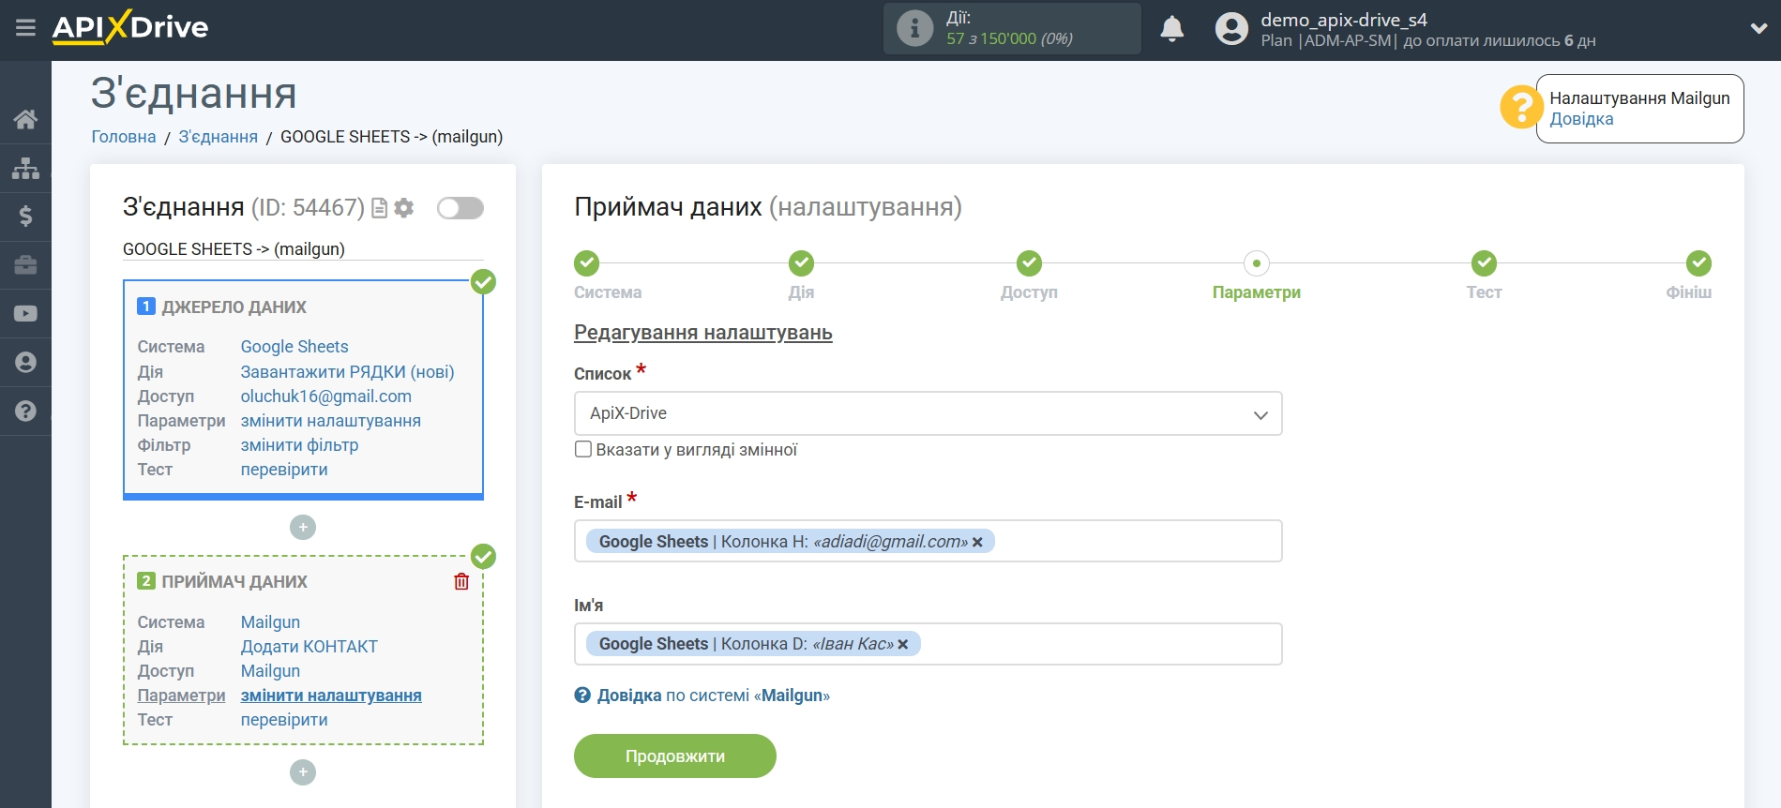Viewport: 1781px width, 808px height.
Task: Open oluchuk16@gmail.com access link
Action: point(325,397)
